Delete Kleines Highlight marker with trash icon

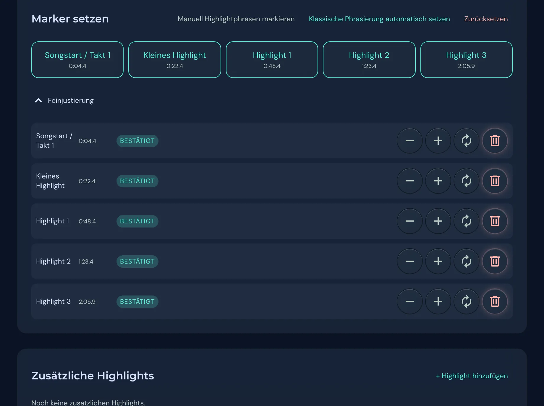click(x=495, y=181)
